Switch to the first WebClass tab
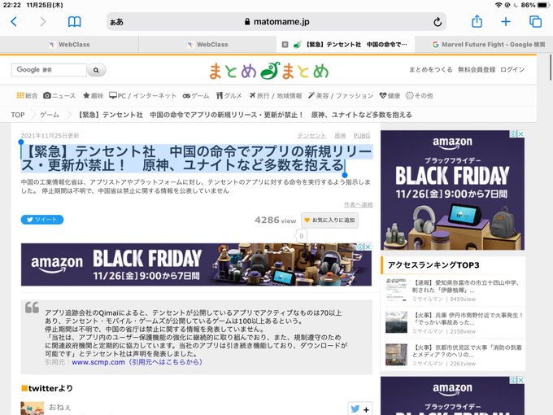The width and height of the screenshot is (553, 415). tap(69, 45)
